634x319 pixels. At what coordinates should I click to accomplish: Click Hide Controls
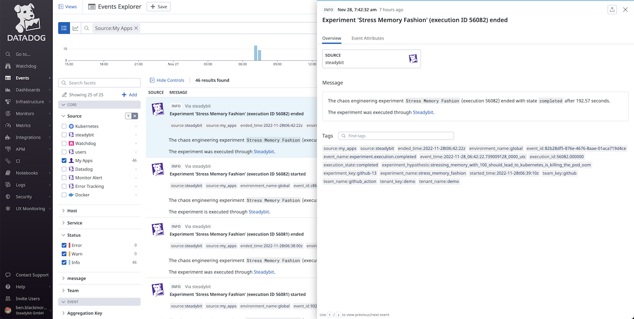point(167,80)
